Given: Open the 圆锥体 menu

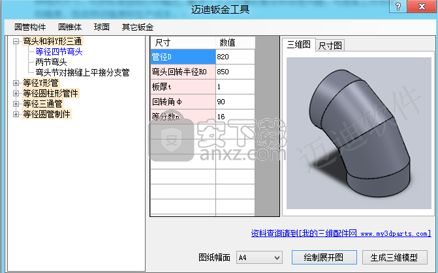Looking at the screenshot, I should 70,27.
